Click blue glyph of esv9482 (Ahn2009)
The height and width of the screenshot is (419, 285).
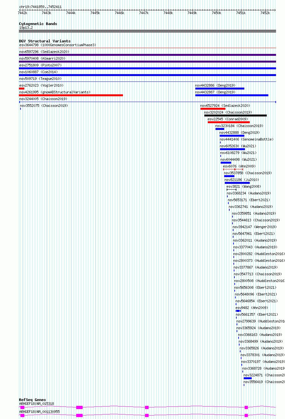coord(238,311)
